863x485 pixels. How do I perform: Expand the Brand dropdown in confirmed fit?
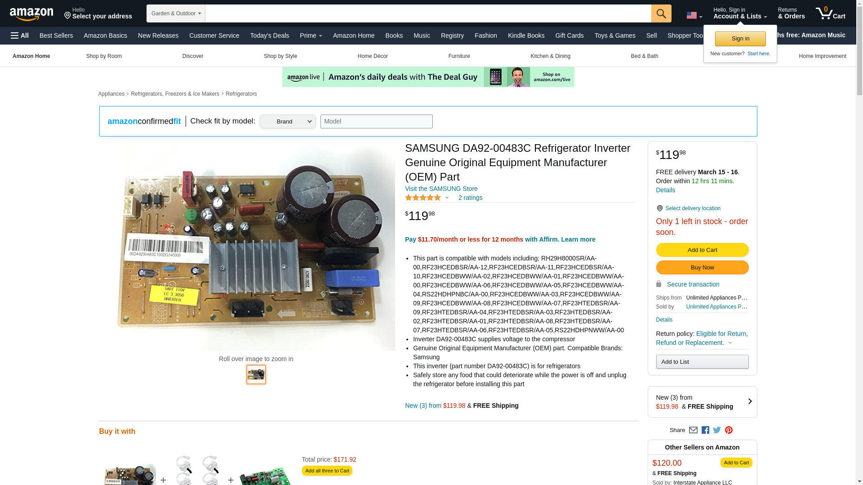288,121
